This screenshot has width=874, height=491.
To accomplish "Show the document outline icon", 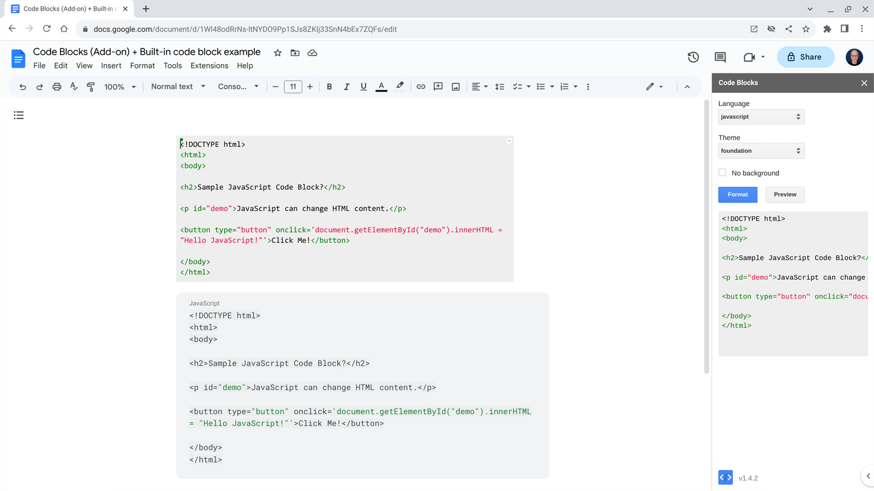I will (x=19, y=115).
